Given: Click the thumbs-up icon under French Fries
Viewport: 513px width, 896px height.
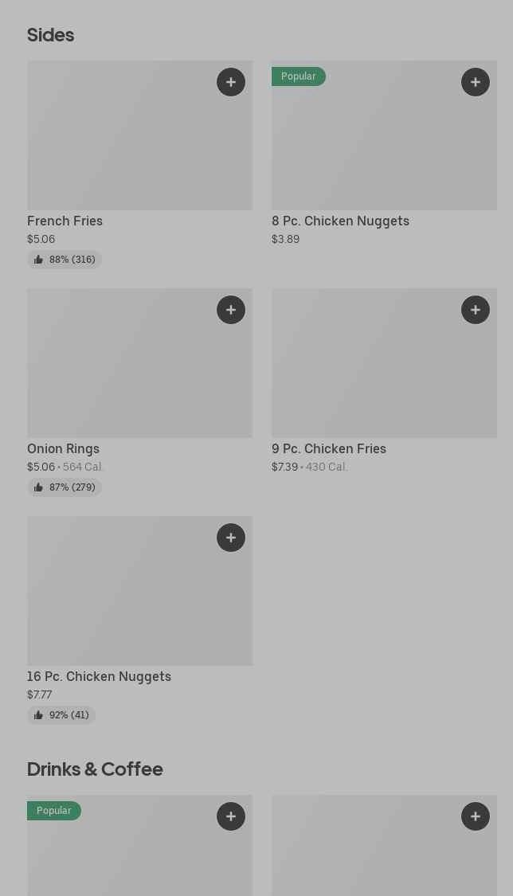Looking at the screenshot, I should pos(38,260).
